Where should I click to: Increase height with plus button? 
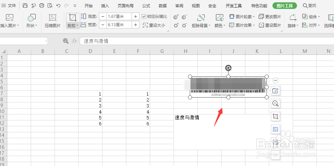click(136, 17)
